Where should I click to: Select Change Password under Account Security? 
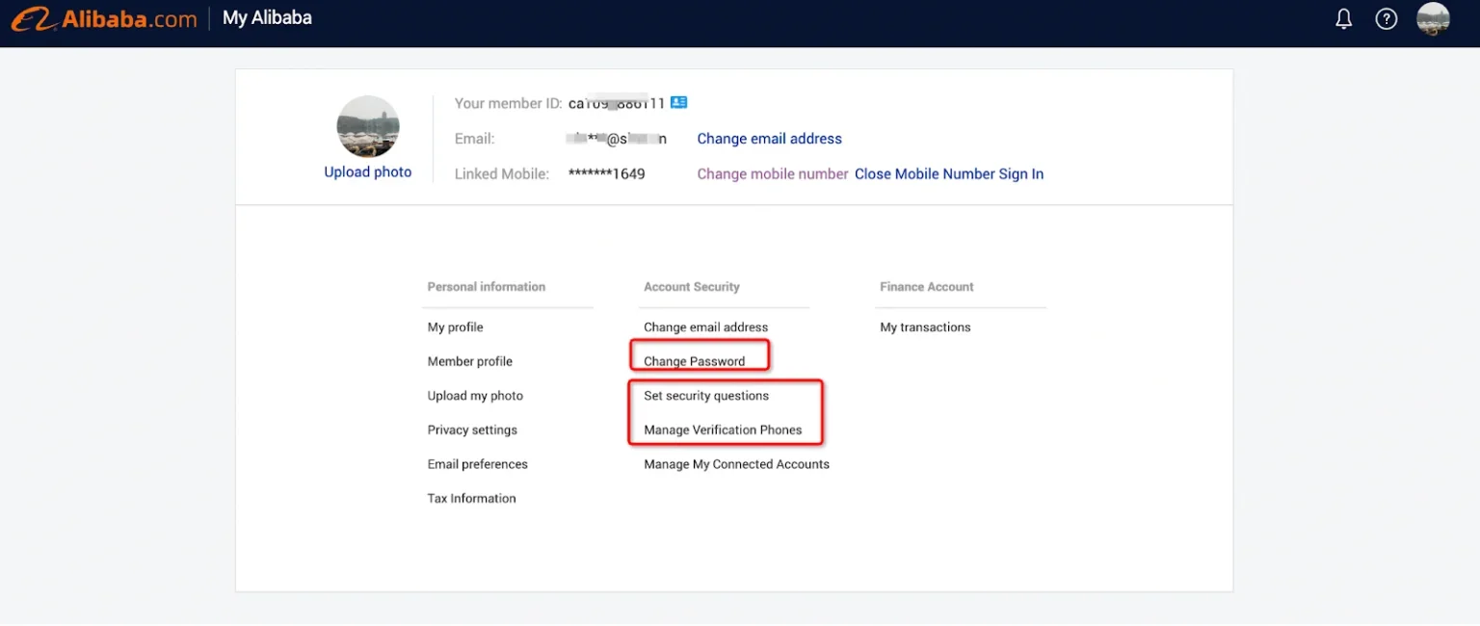[x=694, y=360]
